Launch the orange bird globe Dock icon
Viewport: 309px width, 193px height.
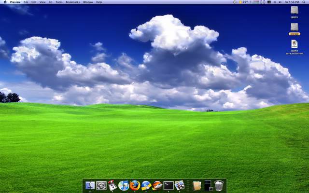pos(157,185)
